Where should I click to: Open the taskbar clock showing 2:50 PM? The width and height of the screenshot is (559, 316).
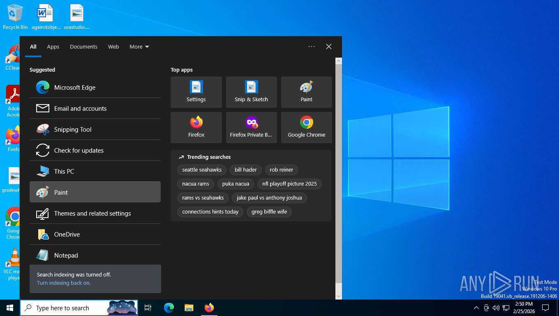click(x=524, y=308)
